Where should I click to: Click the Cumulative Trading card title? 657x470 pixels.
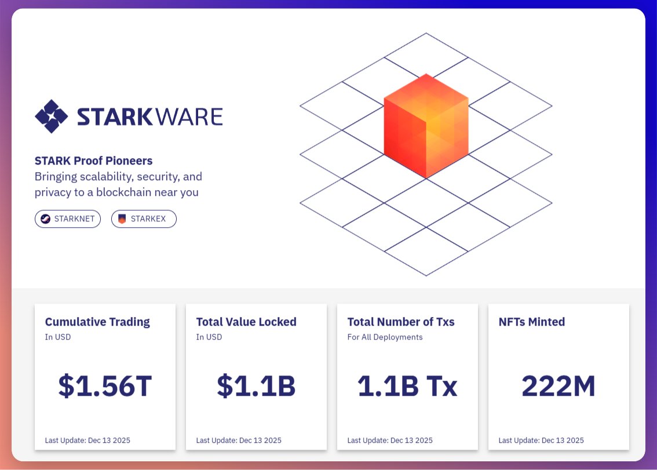[x=97, y=322]
